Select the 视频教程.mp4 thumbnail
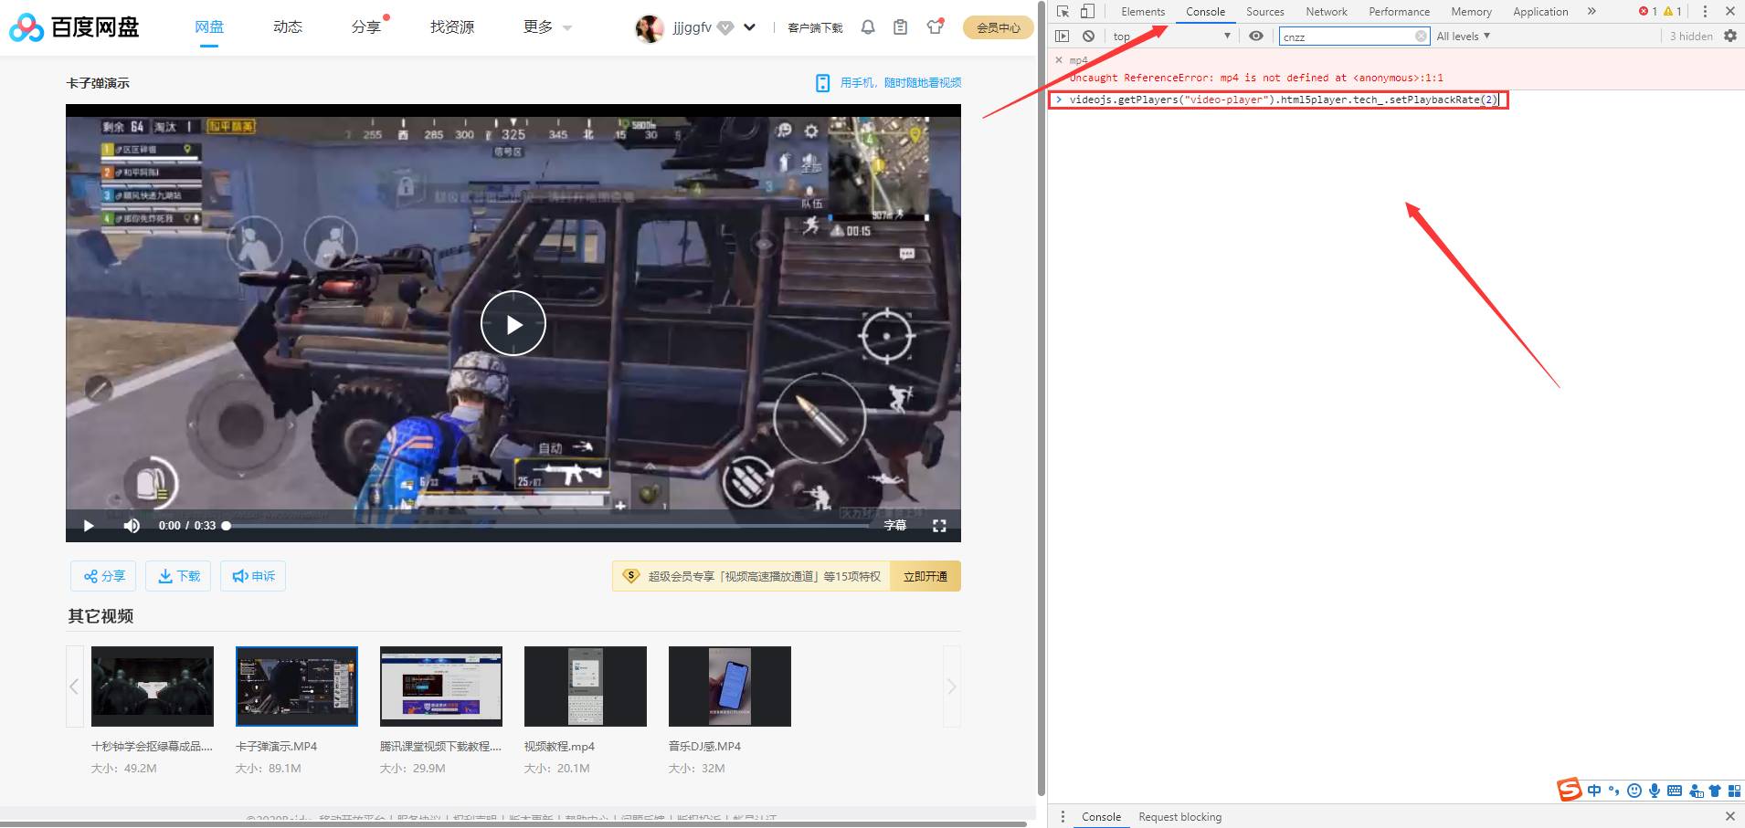The image size is (1745, 828). click(x=585, y=687)
